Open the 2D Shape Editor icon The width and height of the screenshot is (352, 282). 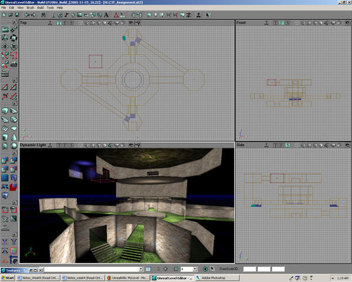click(116, 15)
